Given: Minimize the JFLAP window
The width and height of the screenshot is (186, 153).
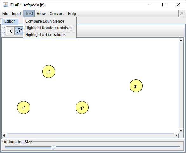Looking at the screenshot, I should pyautogui.click(x=149, y=5).
